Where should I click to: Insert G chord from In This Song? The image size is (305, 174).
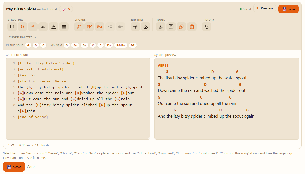coord(28,45)
